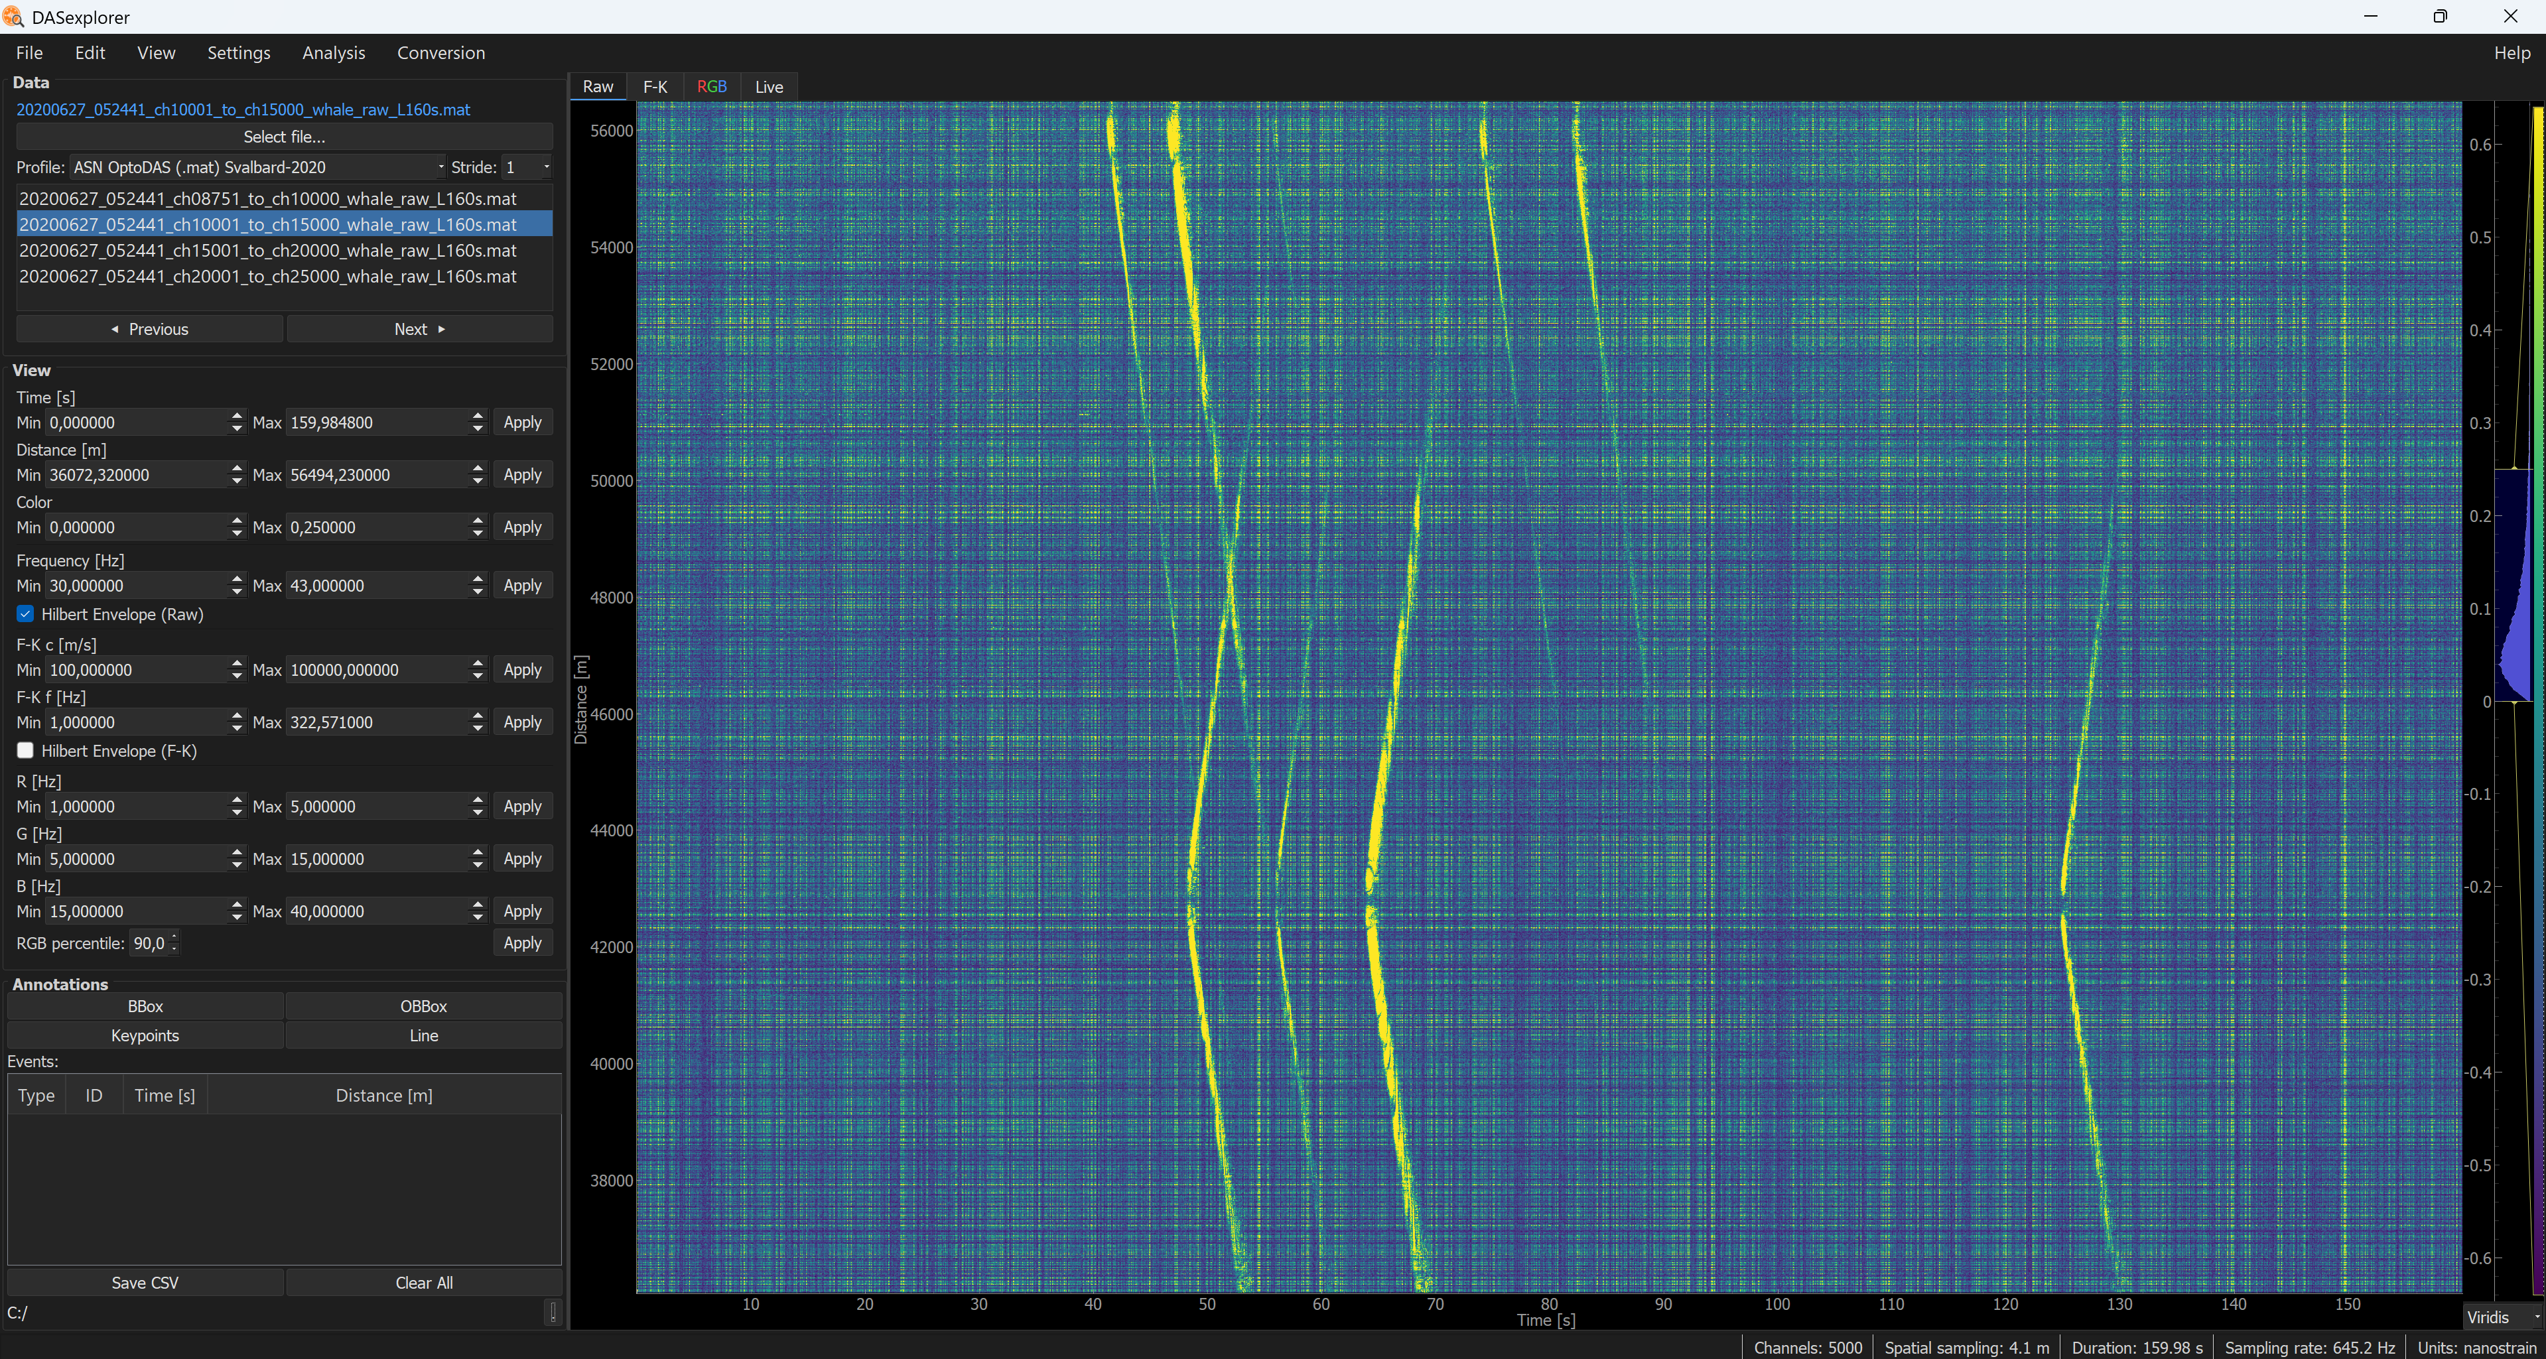This screenshot has height=1359, width=2546.
Task: Click the Keypoints annotation button
Action: coord(145,1035)
